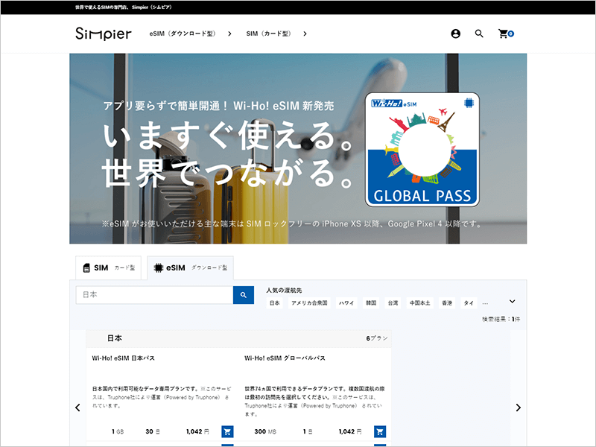Select 韓国 destination tag
Image resolution: width=596 pixels, height=447 pixels.
(371, 303)
